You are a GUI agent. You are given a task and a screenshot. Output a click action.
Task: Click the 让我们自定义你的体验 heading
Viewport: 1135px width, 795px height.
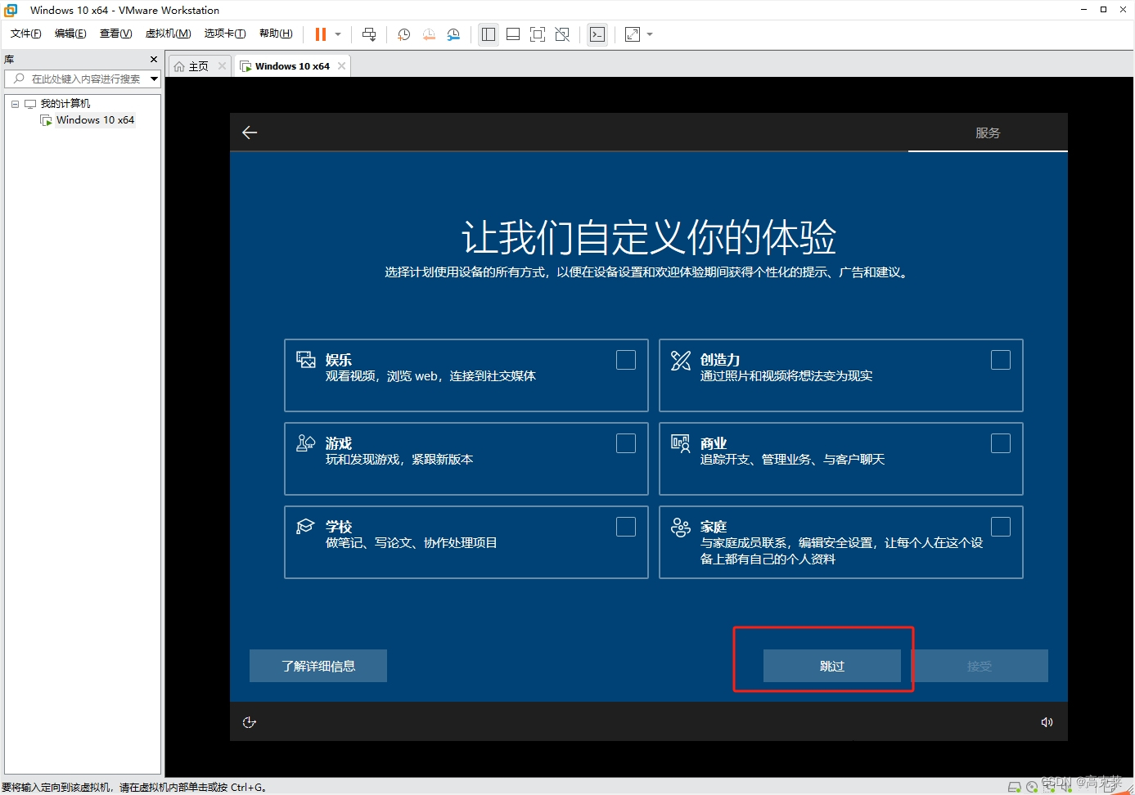[x=649, y=237]
